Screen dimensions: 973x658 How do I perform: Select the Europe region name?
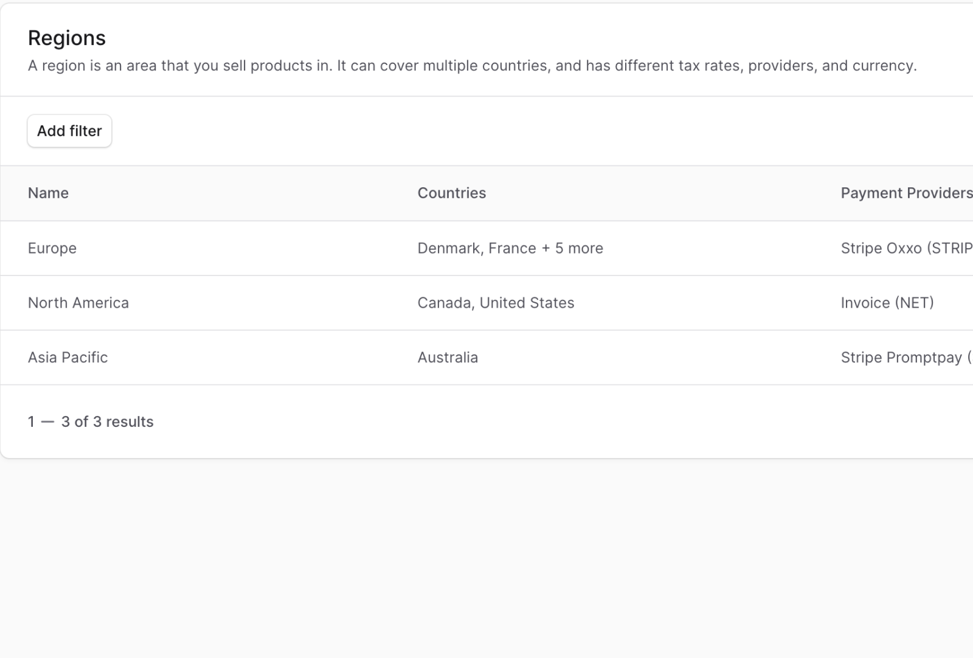pos(52,248)
